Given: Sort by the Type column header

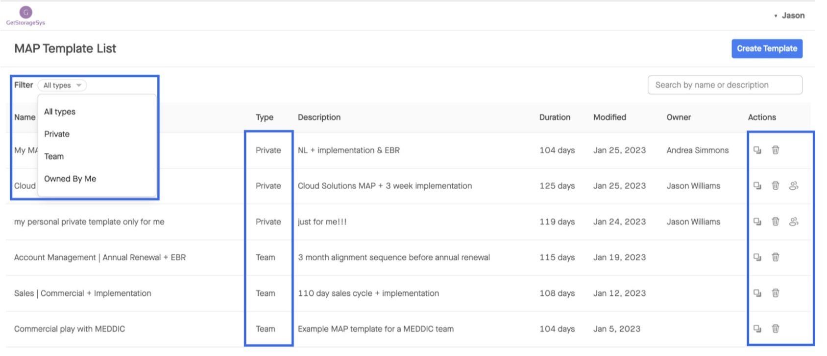Looking at the screenshot, I should 265,117.
